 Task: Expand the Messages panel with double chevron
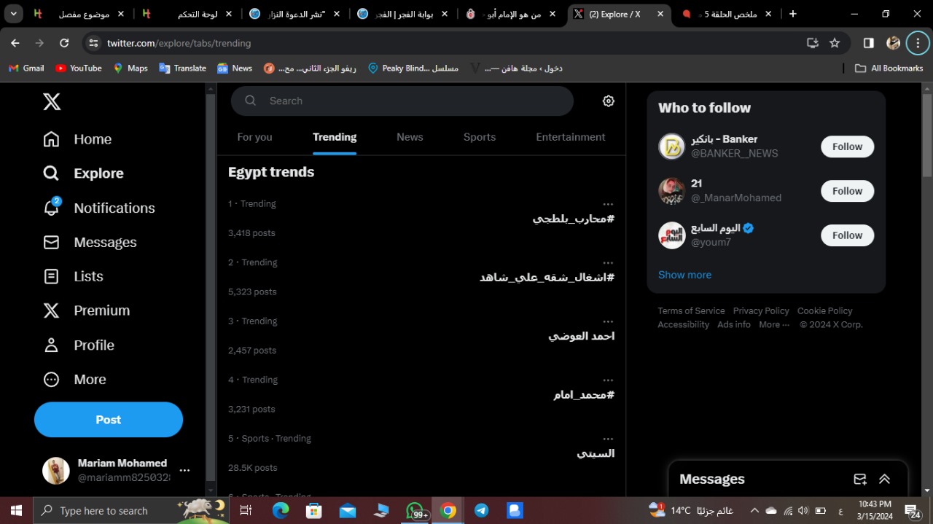click(884, 480)
